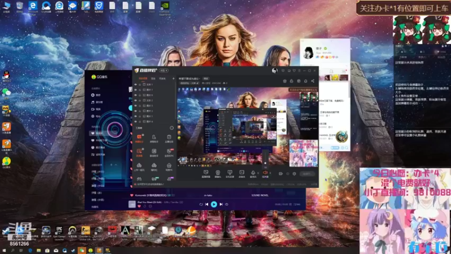451x254 pixels.
Task: Expand the speaker device dropdown arrow
Action: pyautogui.click(x=270, y=173)
